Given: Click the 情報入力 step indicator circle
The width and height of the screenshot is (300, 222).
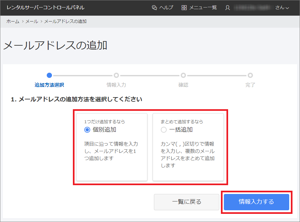Looking at the screenshot, I should click(116, 75).
